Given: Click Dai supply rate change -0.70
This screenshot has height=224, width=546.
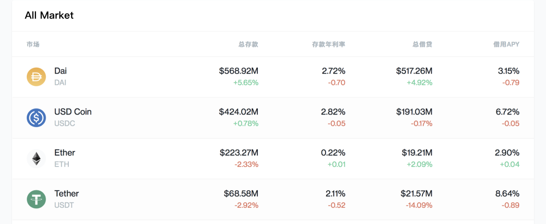Looking at the screenshot, I should (x=336, y=83).
